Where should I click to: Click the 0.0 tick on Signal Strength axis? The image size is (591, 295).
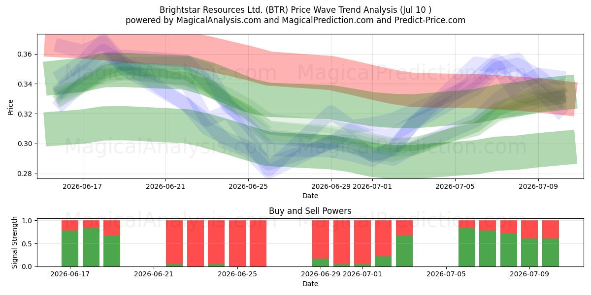tap(28, 266)
